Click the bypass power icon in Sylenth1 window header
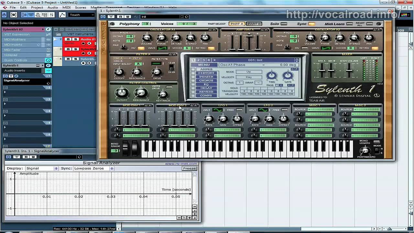The width and height of the screenshot is (414, 233). tap(103, 17)
